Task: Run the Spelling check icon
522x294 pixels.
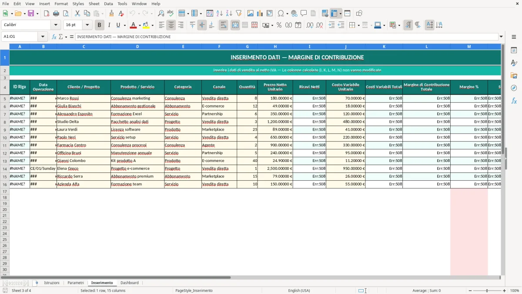Action: (171, 13)
